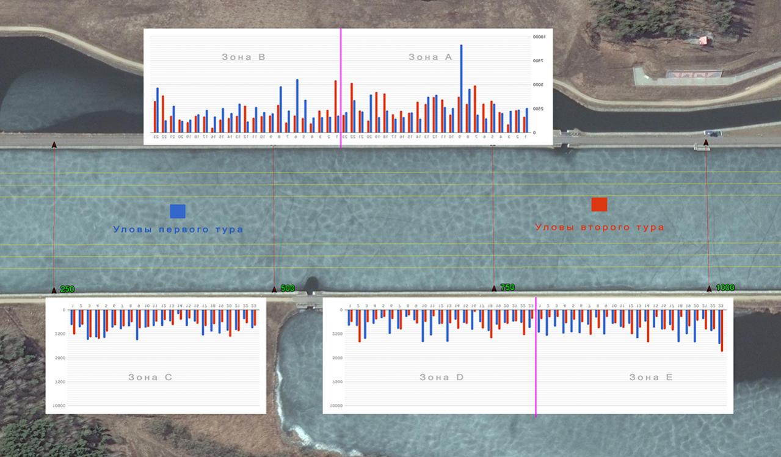Click the black triangle marker at 500
This screenshot has width=781, height=457.
coord(274,289)
